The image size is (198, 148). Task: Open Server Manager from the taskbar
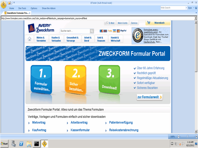tap(14, 144)
